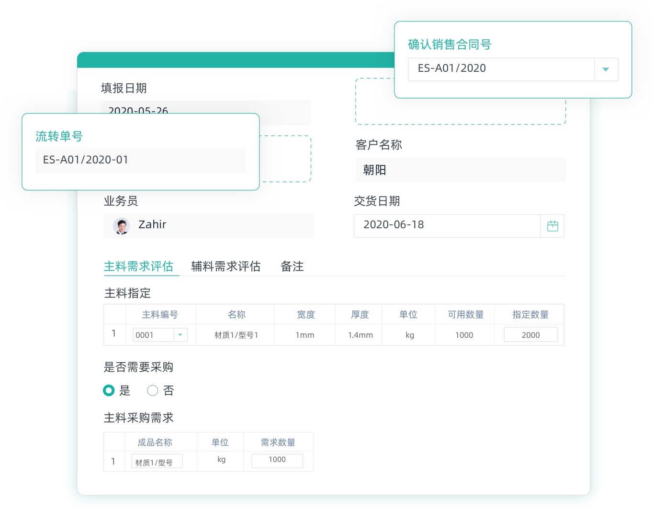Click the 指定数量 field showing 2000
Image resolution: width=653 pixels, height=510 pixels.
(530, 335)
